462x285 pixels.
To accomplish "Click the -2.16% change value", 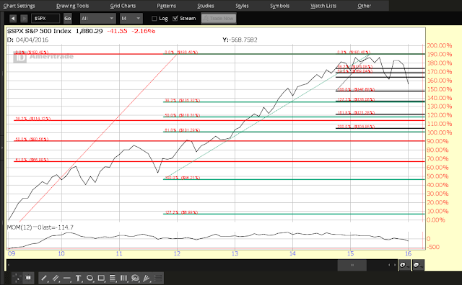I will point(143,31).
